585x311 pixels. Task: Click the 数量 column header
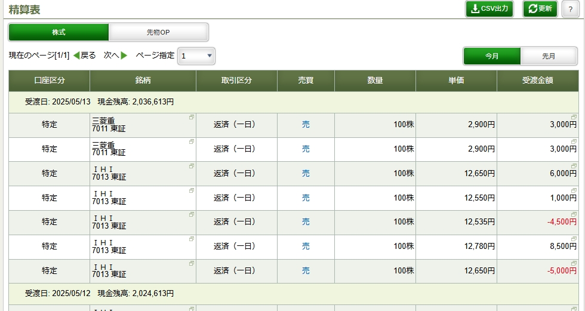[375, 81]
